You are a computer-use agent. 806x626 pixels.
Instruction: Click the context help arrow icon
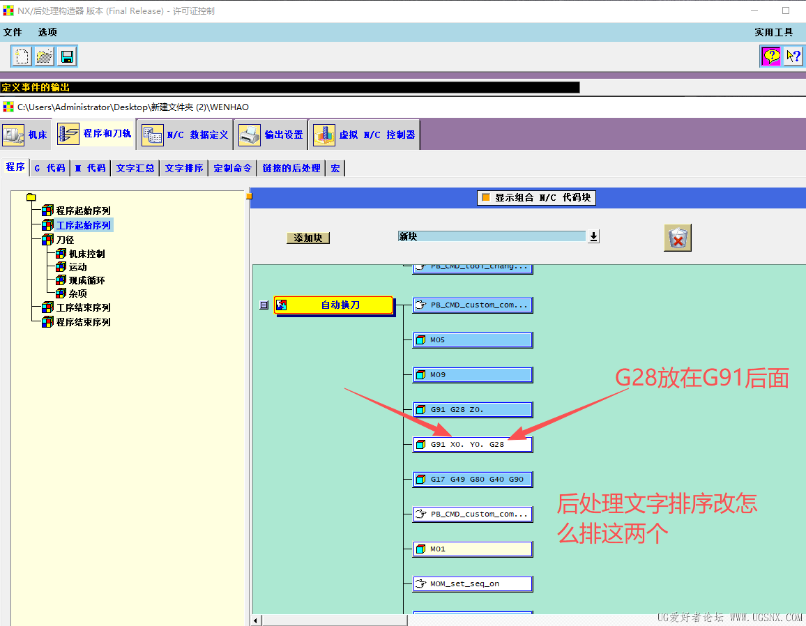793,56
